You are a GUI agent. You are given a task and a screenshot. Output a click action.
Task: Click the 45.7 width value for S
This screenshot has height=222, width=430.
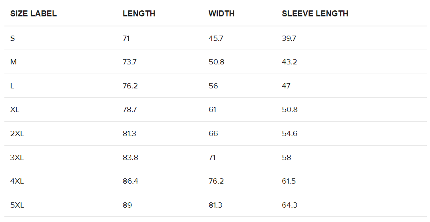[x=216, y=38]
